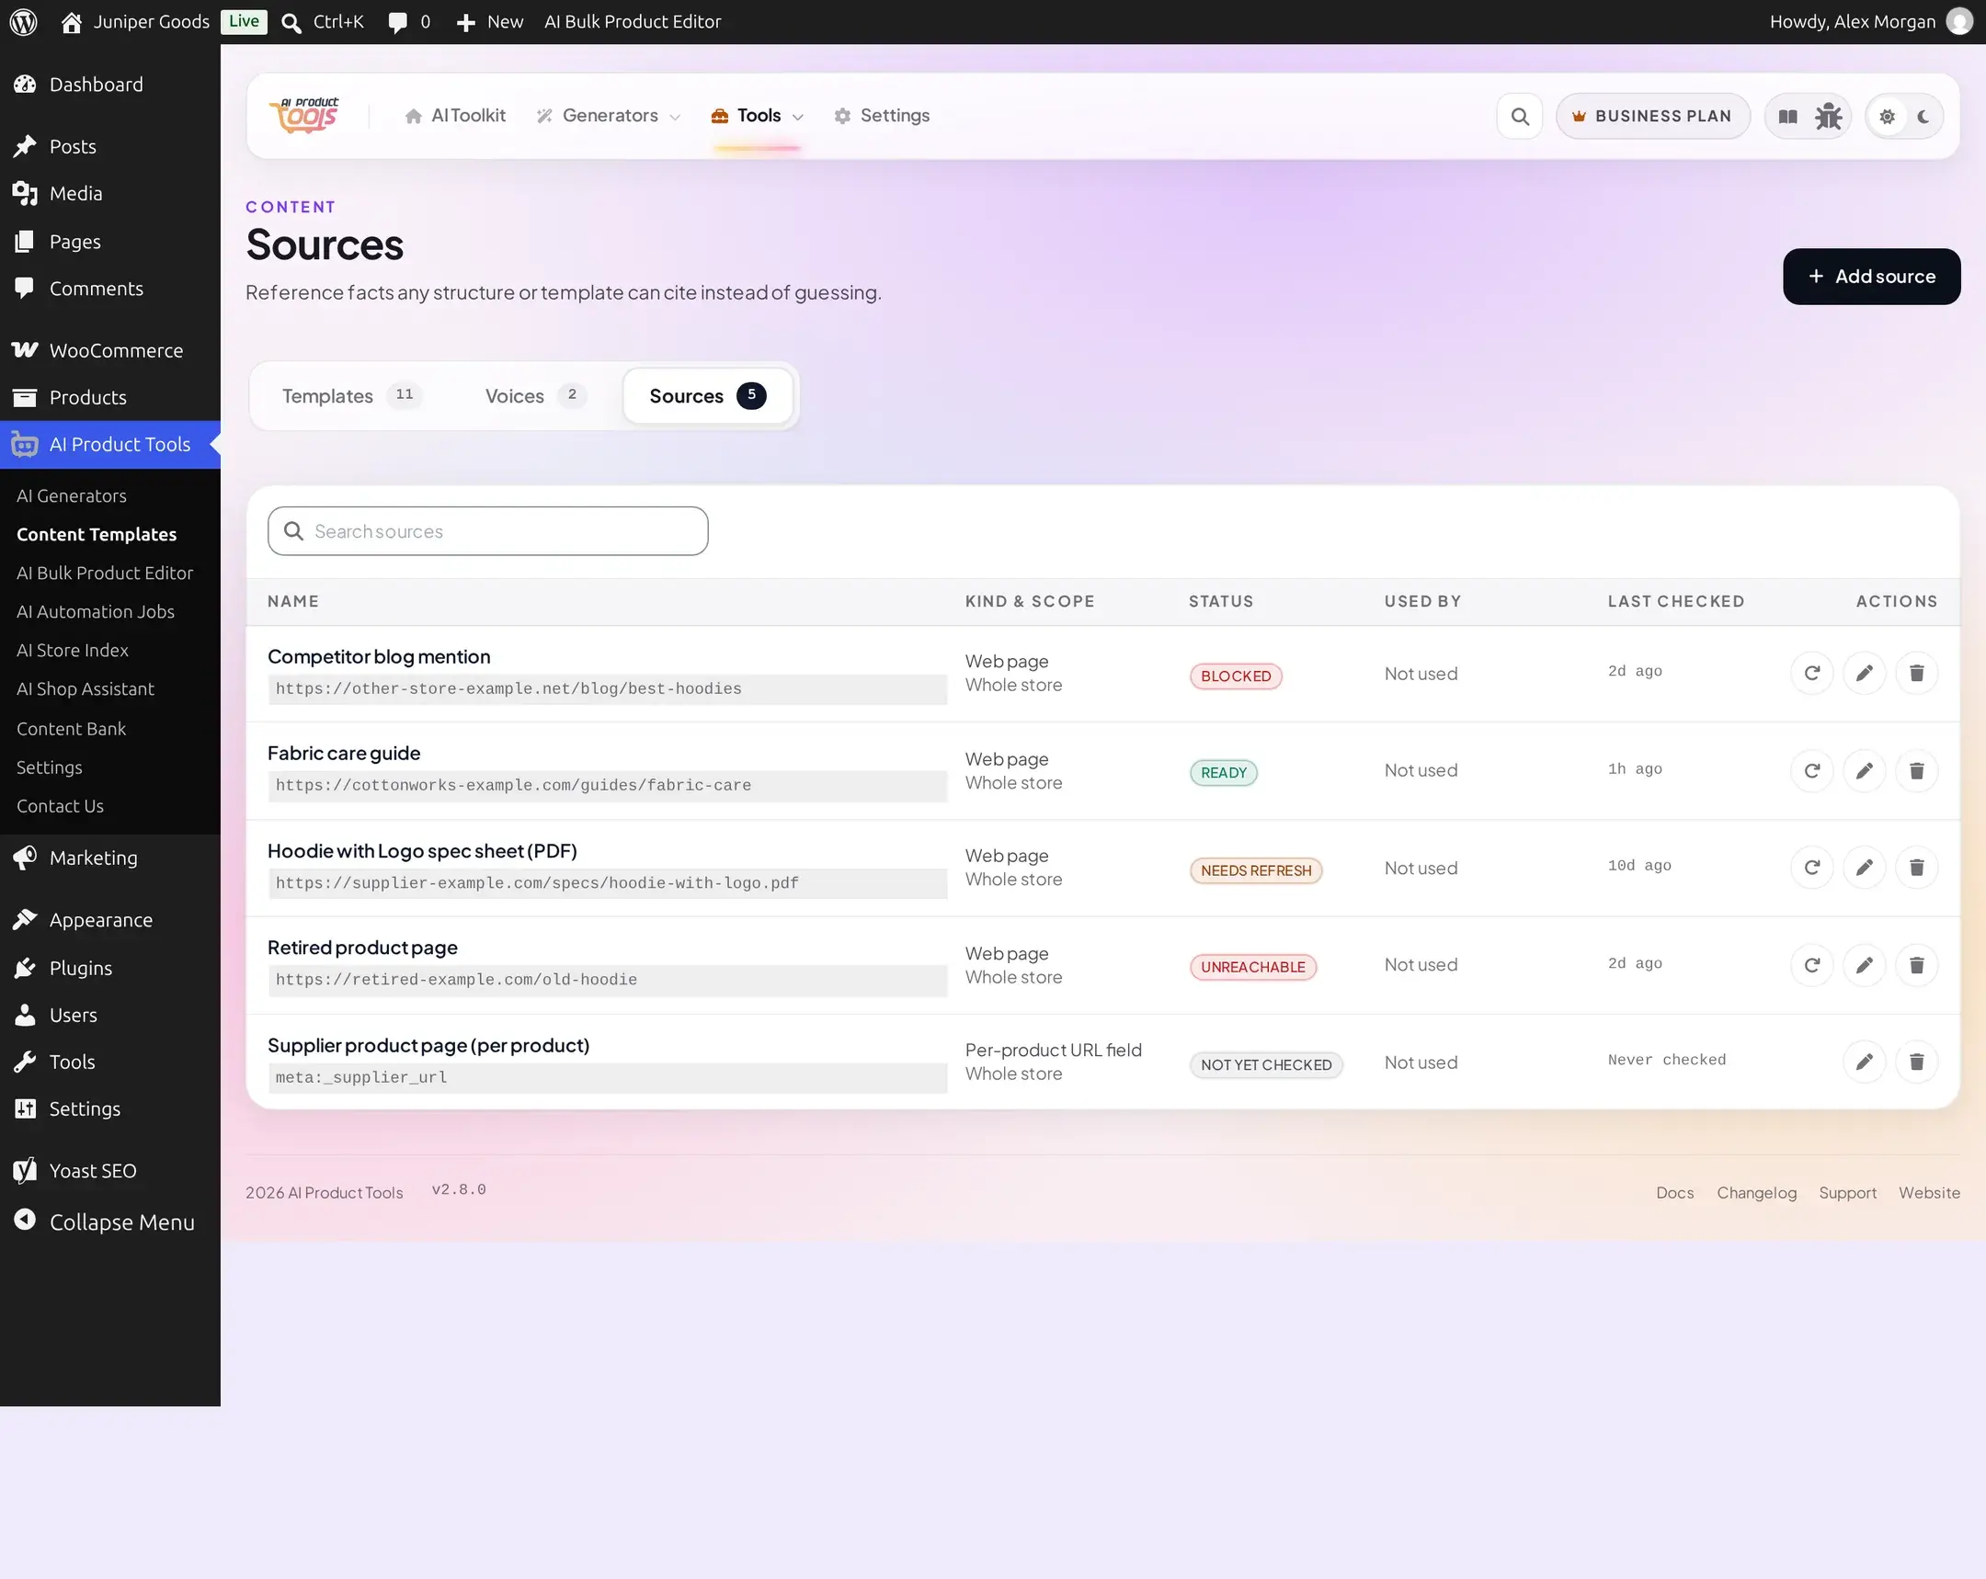
Task: Refresh the Competitor blog mention source
Action: tap(1811, 673)
